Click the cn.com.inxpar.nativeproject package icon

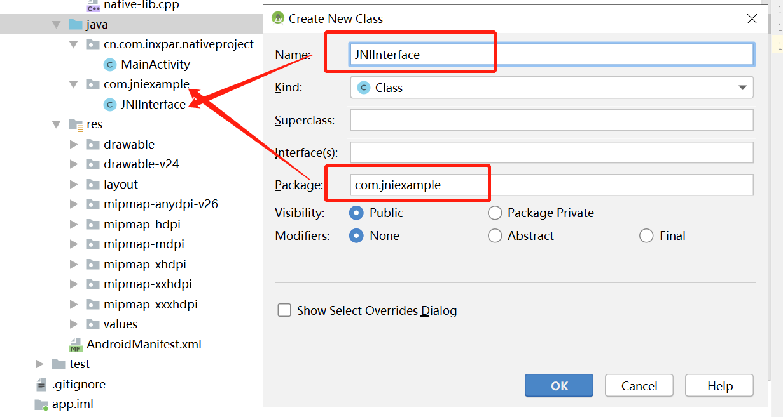pyautogui.click(x=92, y=44)
